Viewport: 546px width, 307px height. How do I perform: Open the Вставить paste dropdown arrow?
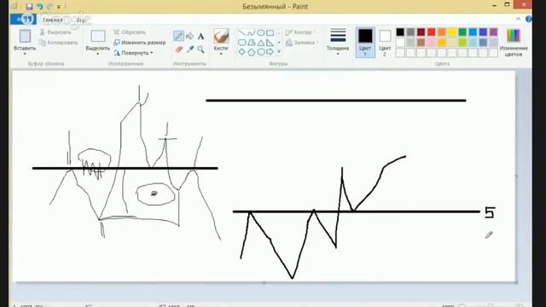25,54
